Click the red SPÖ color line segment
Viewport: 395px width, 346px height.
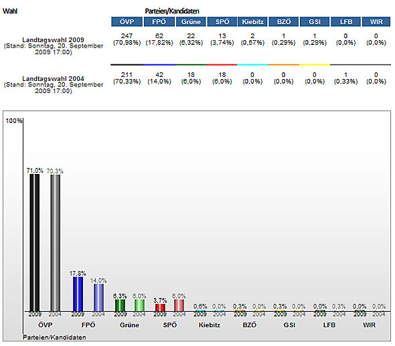(x=222, y=65)
